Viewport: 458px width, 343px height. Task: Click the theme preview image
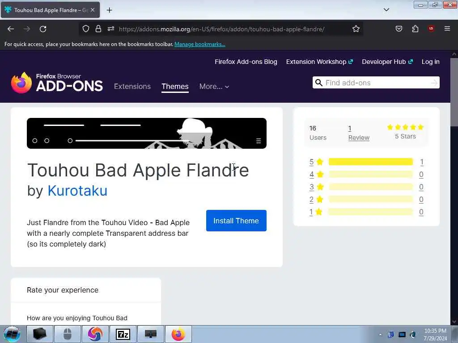[x=147, y=133]
